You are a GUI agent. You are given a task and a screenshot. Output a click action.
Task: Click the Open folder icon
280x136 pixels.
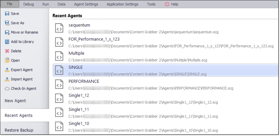pyautogui.click(x=7, y=61)
